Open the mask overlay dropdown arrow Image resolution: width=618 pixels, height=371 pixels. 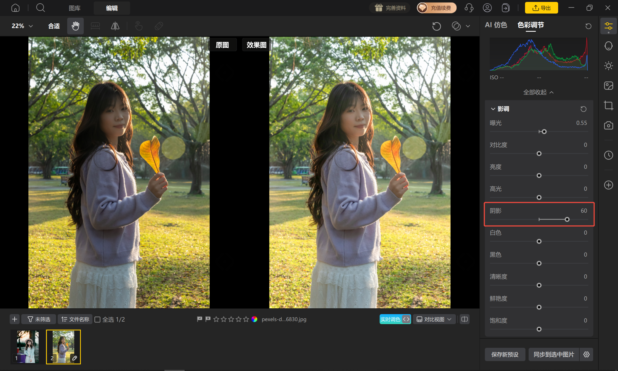(468, 26)
